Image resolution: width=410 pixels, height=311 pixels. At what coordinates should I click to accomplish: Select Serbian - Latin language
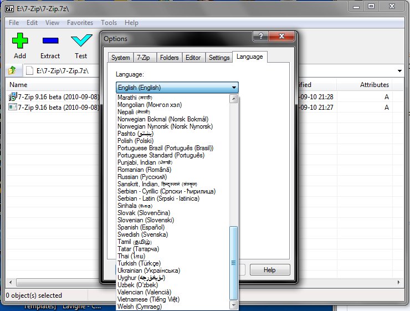tap(172, 198)
